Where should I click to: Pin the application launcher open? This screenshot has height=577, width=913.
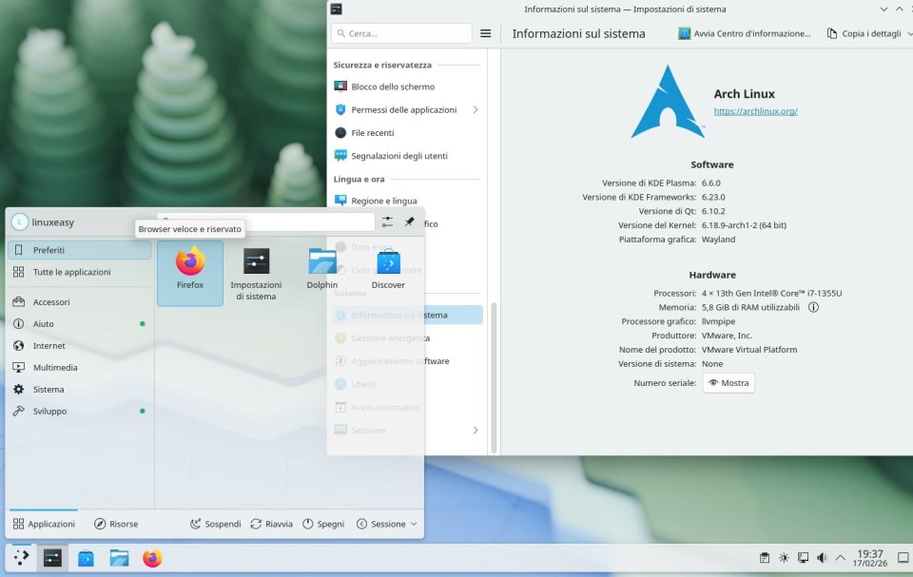(409, 221)
